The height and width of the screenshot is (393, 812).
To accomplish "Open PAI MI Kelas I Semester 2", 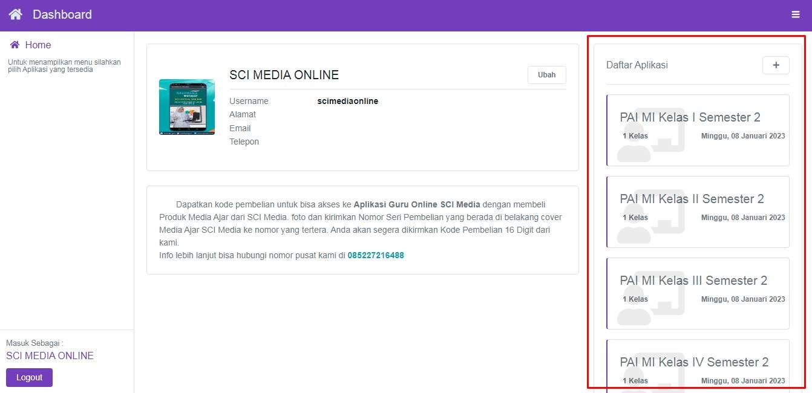I will point(690,117).
